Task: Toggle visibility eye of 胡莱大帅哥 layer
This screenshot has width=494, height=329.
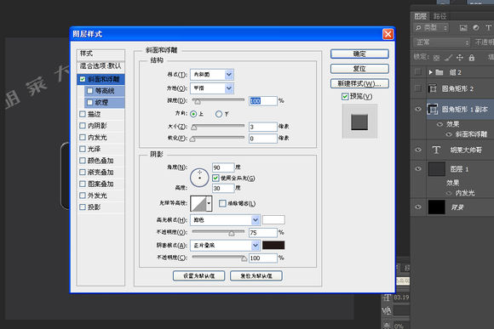Action: click(x=418, y=150)
